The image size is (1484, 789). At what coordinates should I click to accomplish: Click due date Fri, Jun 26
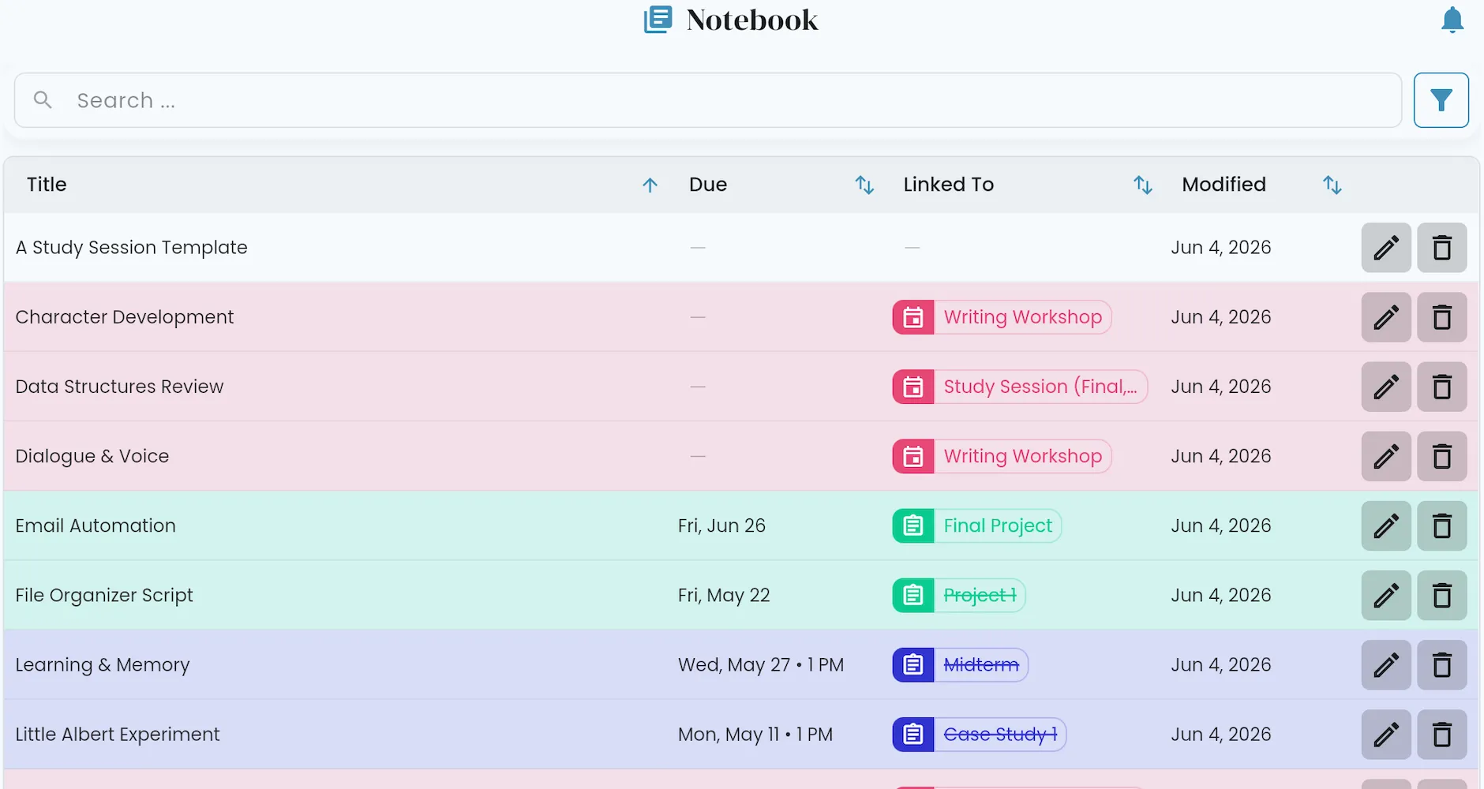point(721,525)
